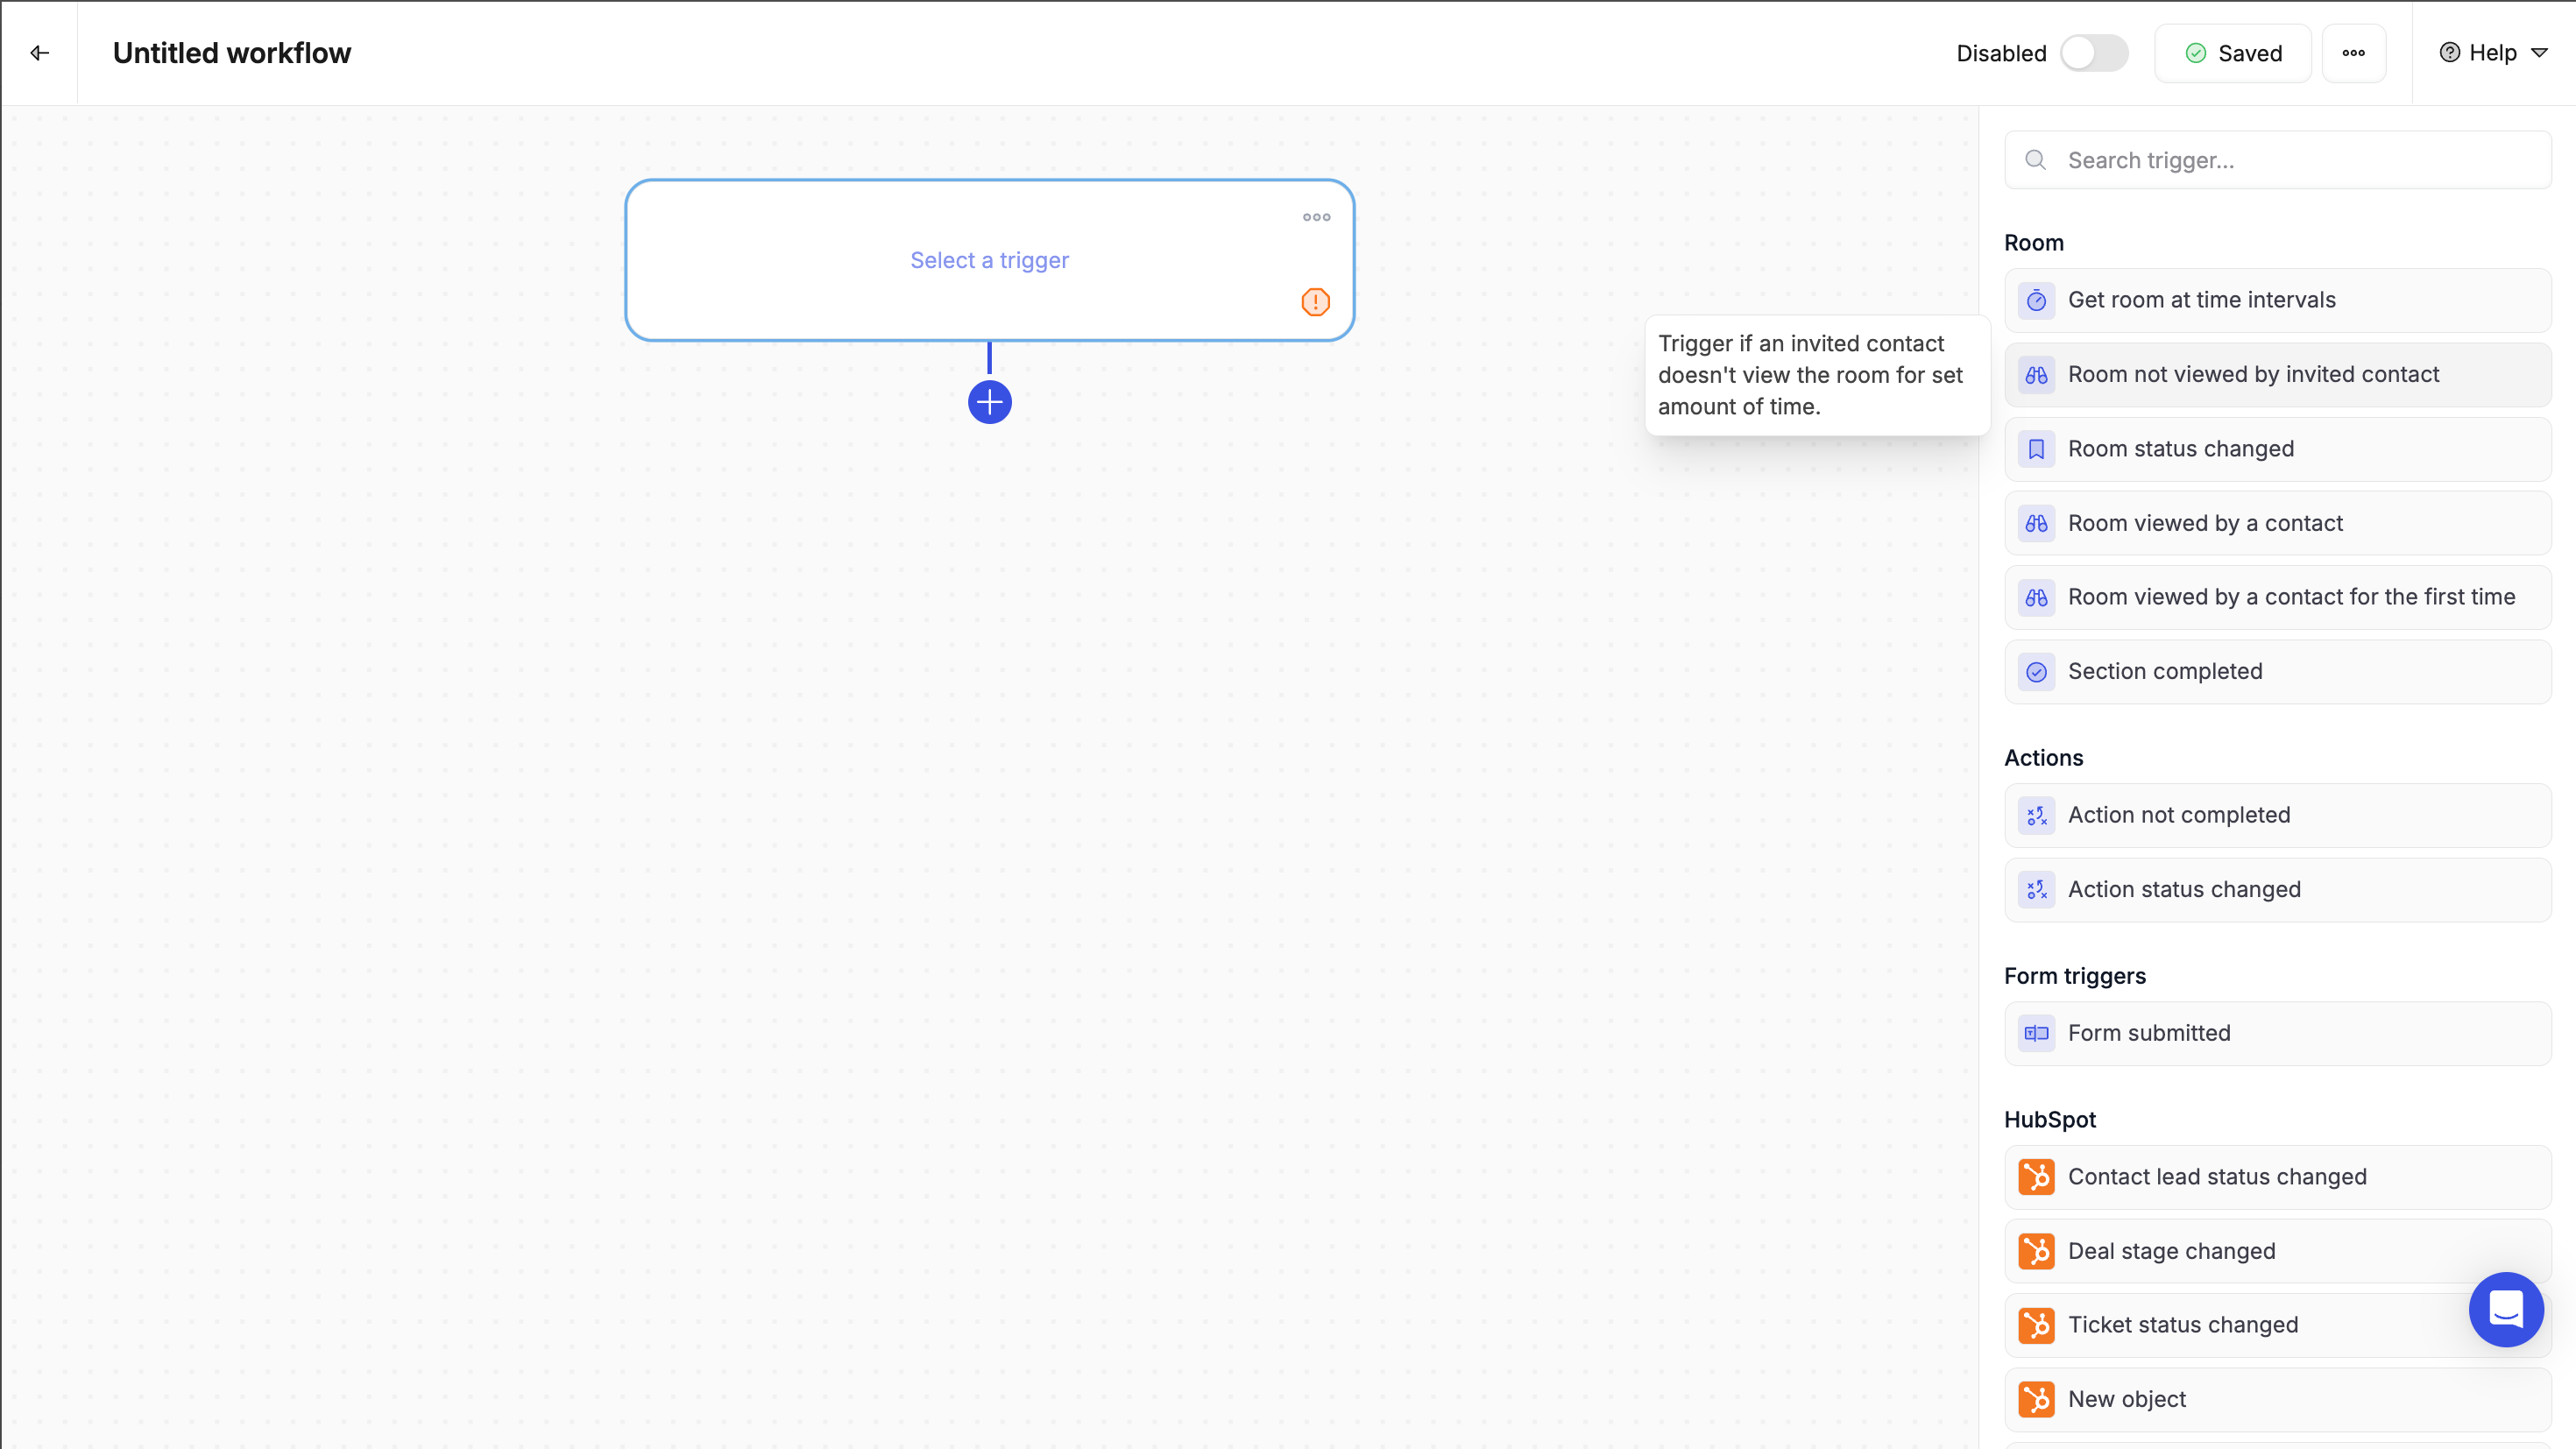
Task: Click the bookmark icon for Room status changed
Action: tap(2036, 449)
